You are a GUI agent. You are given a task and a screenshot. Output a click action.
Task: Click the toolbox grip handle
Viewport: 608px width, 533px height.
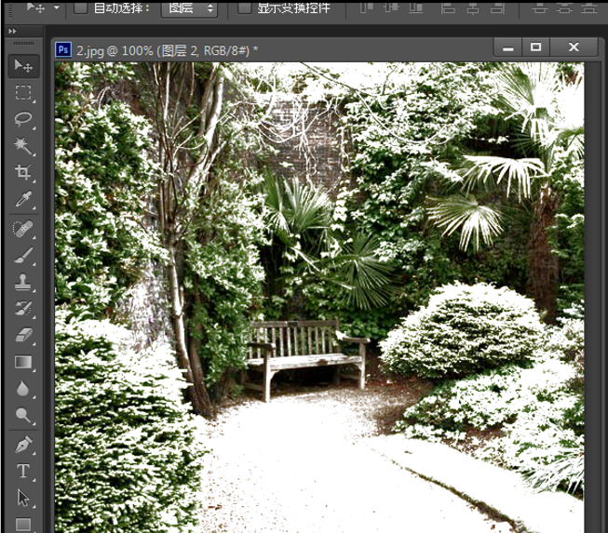point(23,43)
